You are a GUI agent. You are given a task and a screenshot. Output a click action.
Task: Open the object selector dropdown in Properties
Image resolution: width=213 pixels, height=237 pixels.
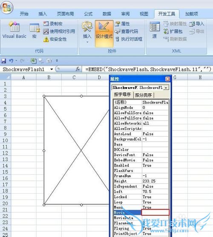point(166,88)
